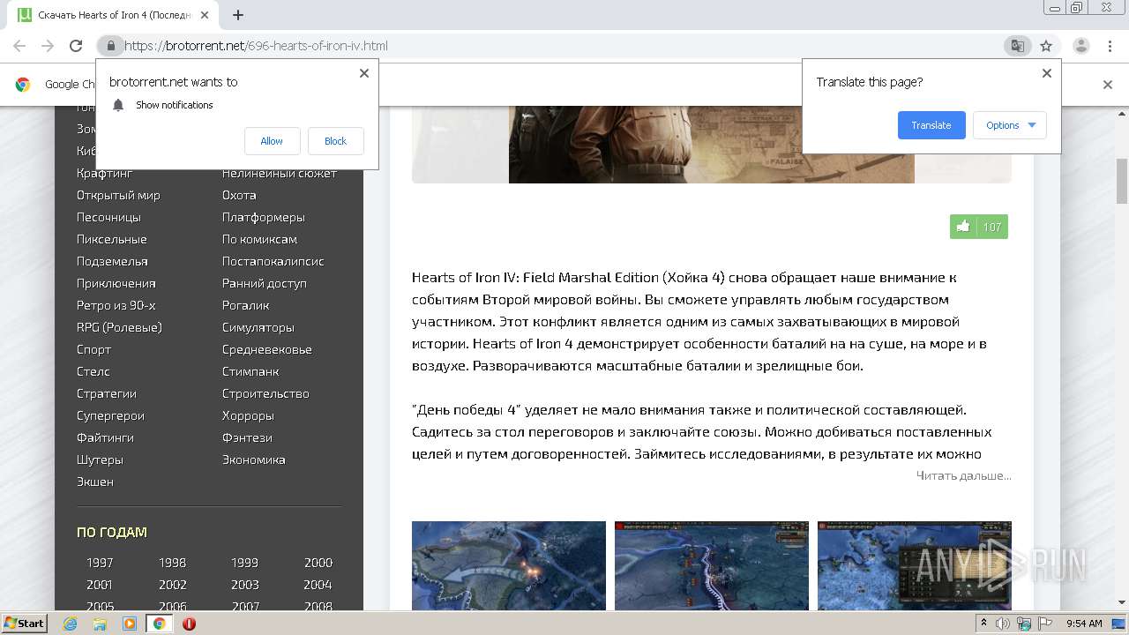
Task: Open the Приключения category
Action: point(116,283)
